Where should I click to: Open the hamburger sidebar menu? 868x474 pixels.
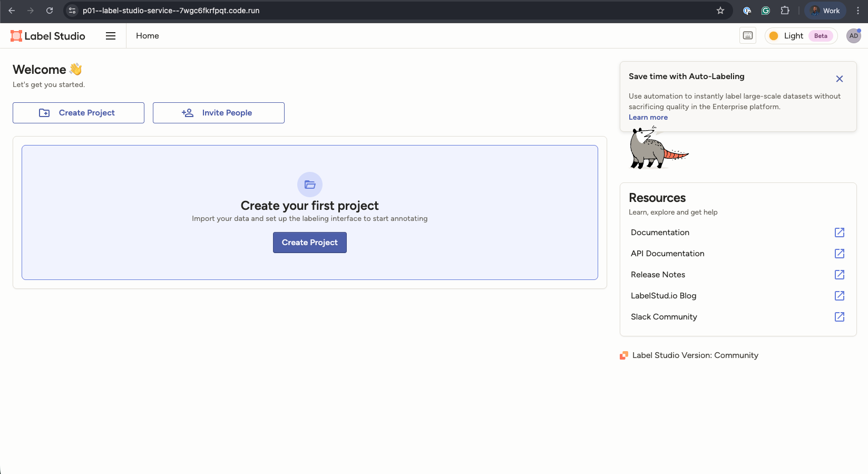(111, 36)
